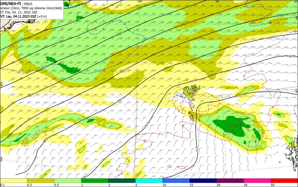Click the purple 20–30 legend swatch
The height and width of the screenshot is (187, 298).
[230, 181]
